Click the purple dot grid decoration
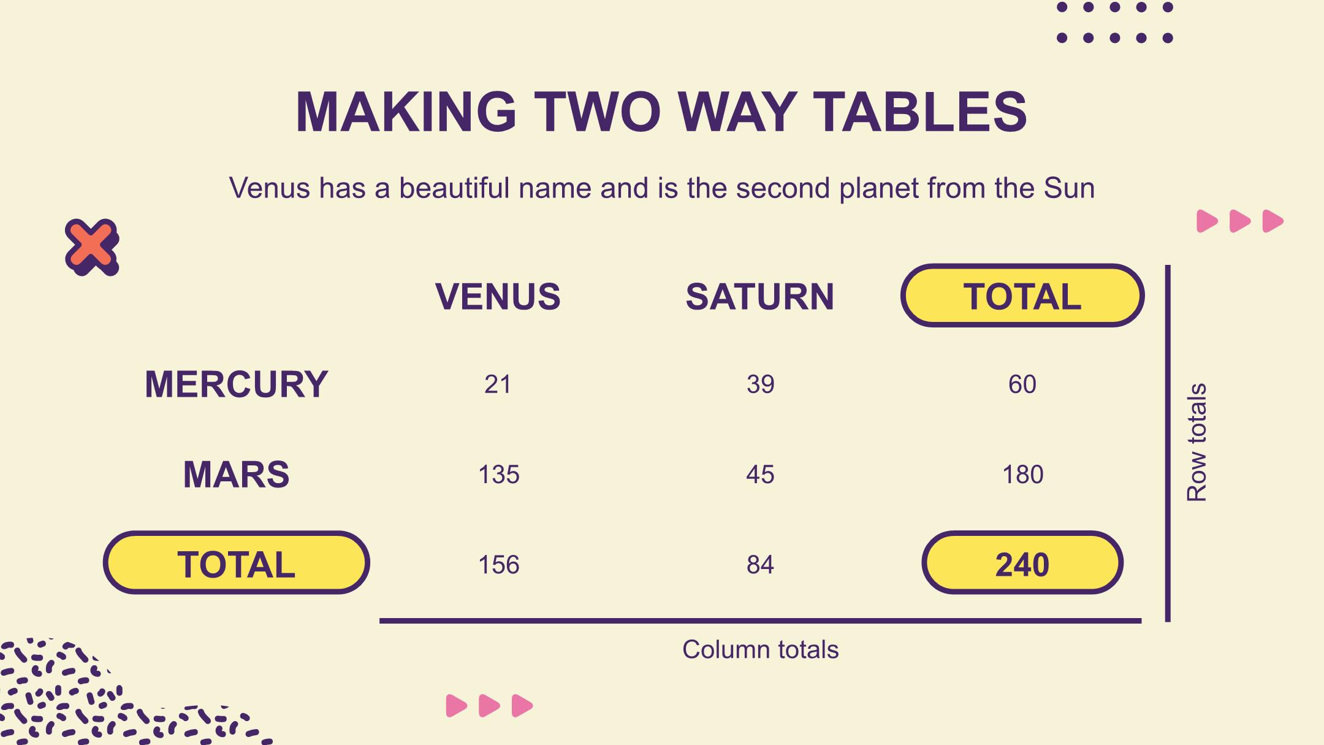Screen dimensions: 1324x745 point(1115,23)
